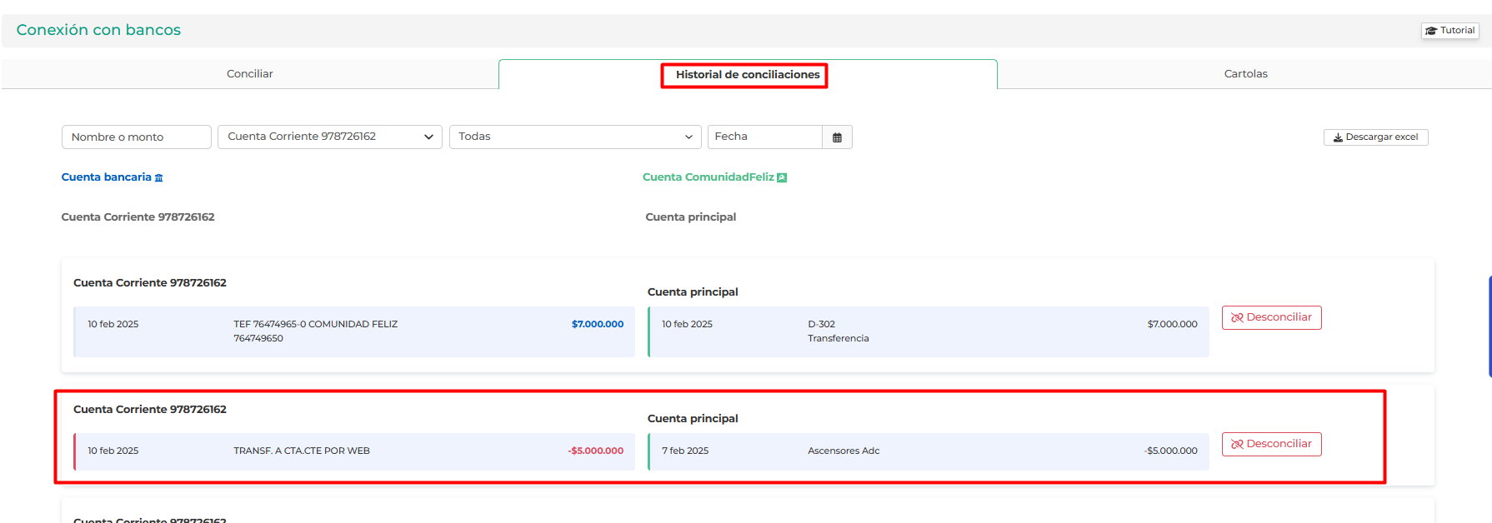Click the download icon in Descargar excel

pos(1338,137)
